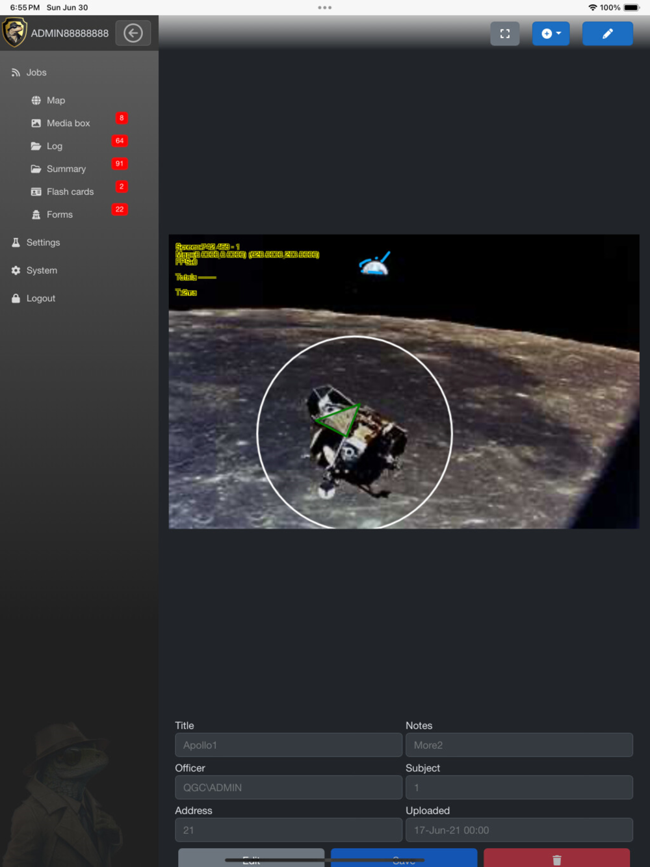Viewport: 650px width, 867px height.
Task: Click the Uploaded date field
Action: click(519, 830)
